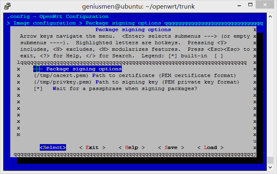Click the '.config - OpenWrt Configuration' title text
This screenshot has width=277, height=174.
pyautogui.click(x=58, y=16)
